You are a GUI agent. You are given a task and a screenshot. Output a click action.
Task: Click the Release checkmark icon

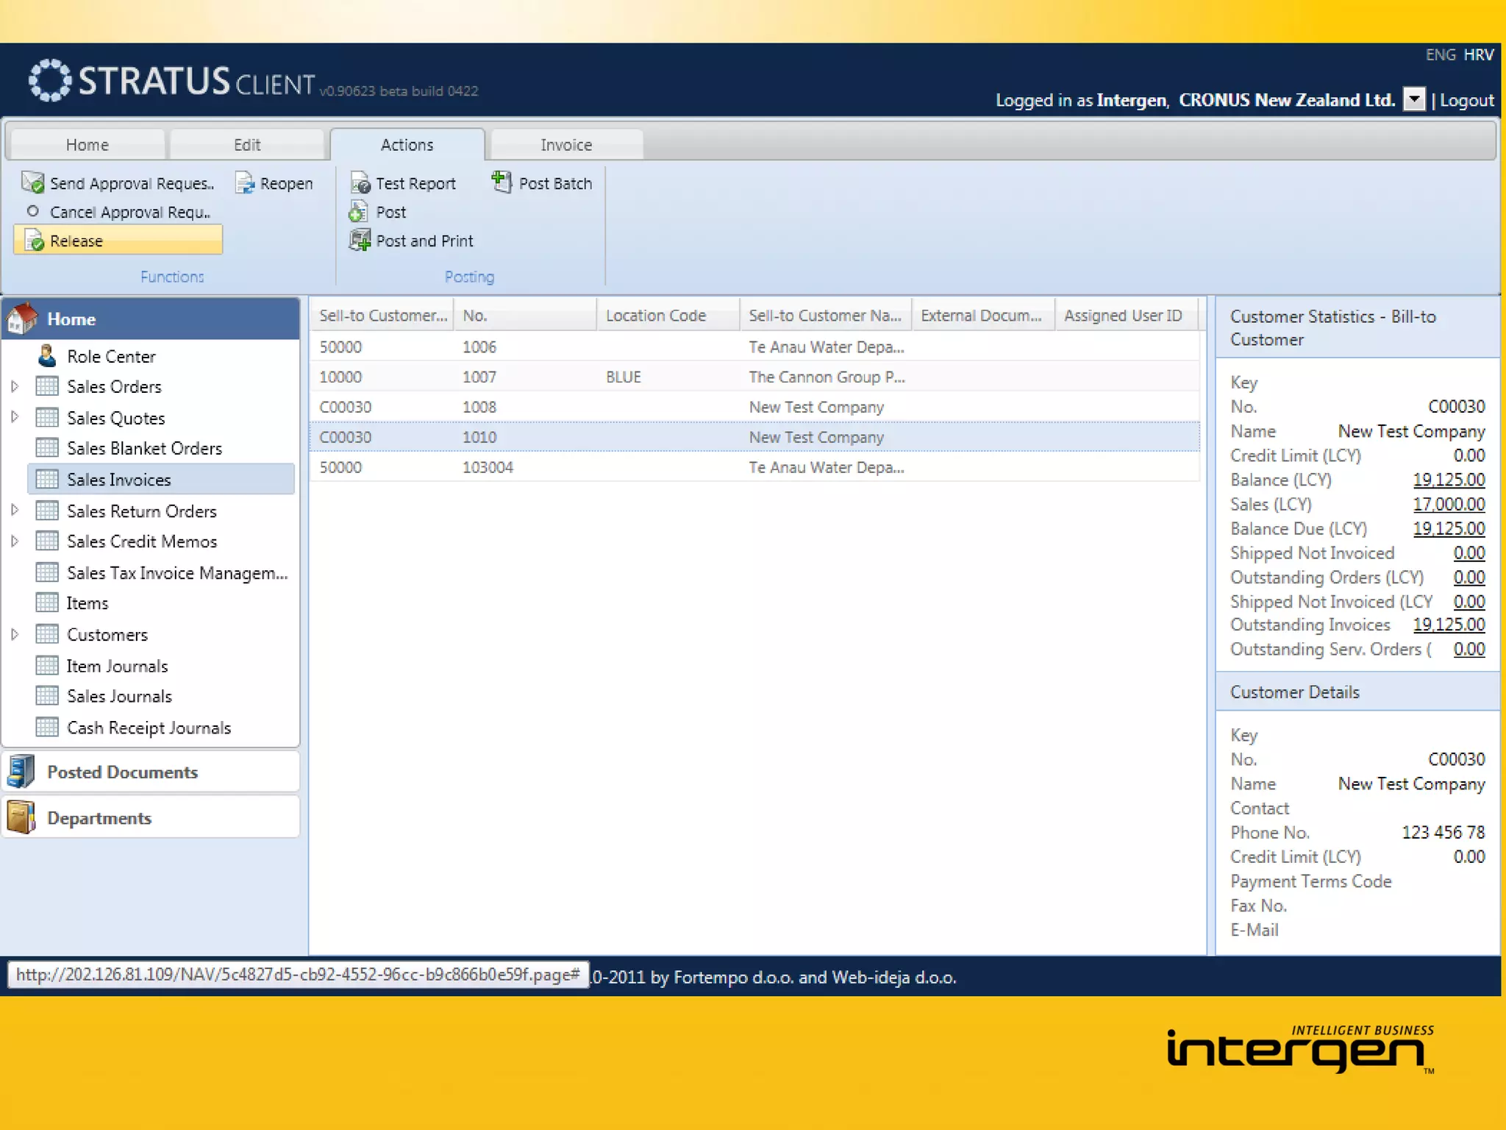tap(35, 241)
